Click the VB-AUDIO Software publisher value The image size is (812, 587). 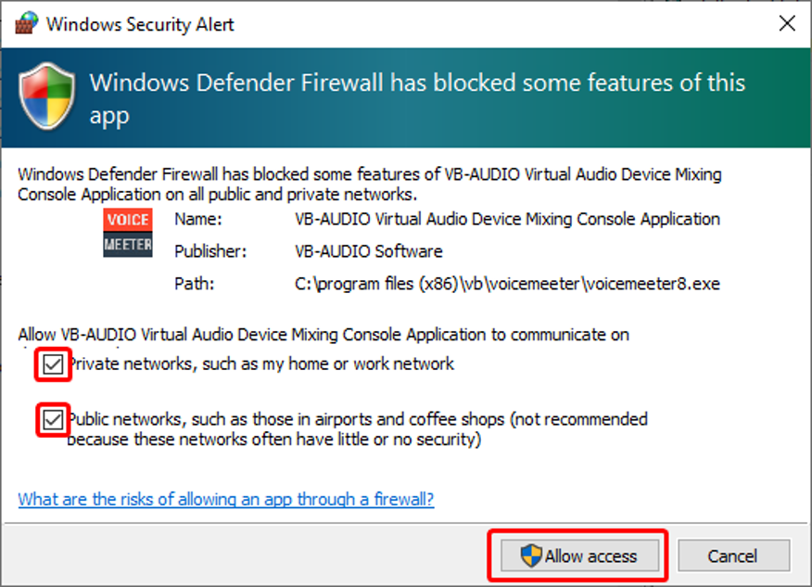[369, 251]
